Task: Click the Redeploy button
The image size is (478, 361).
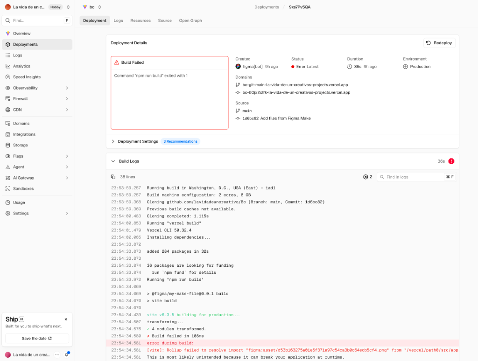Action: (x=439, y=43)
